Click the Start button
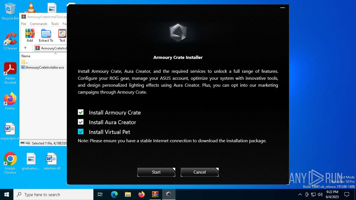 pyautogui.click(x=156, y=172)
